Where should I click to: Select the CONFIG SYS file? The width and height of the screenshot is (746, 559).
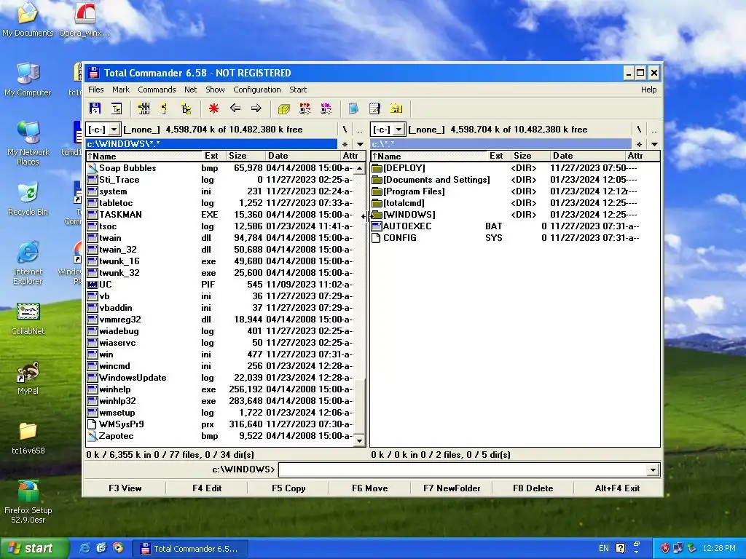point(515,238)
